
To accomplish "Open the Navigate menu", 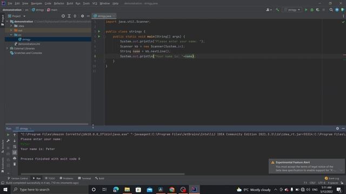I will (x=36, y=4).
